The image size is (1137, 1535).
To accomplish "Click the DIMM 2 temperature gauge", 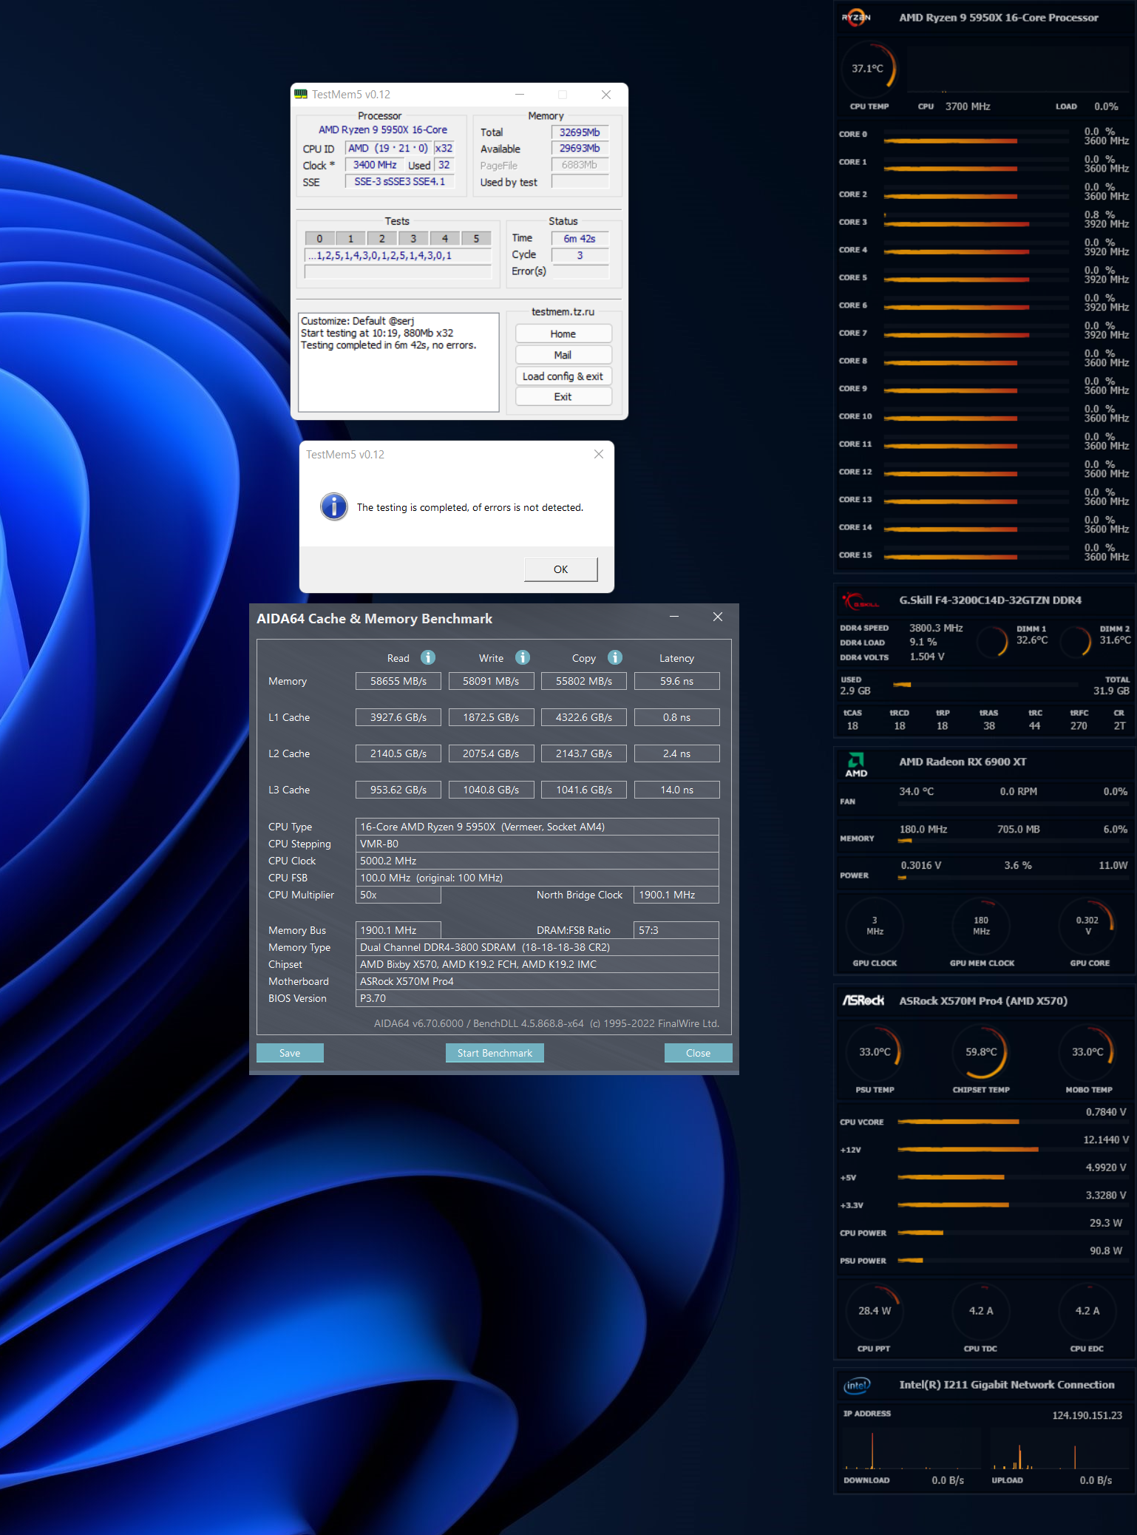I will pos(1076,641).
